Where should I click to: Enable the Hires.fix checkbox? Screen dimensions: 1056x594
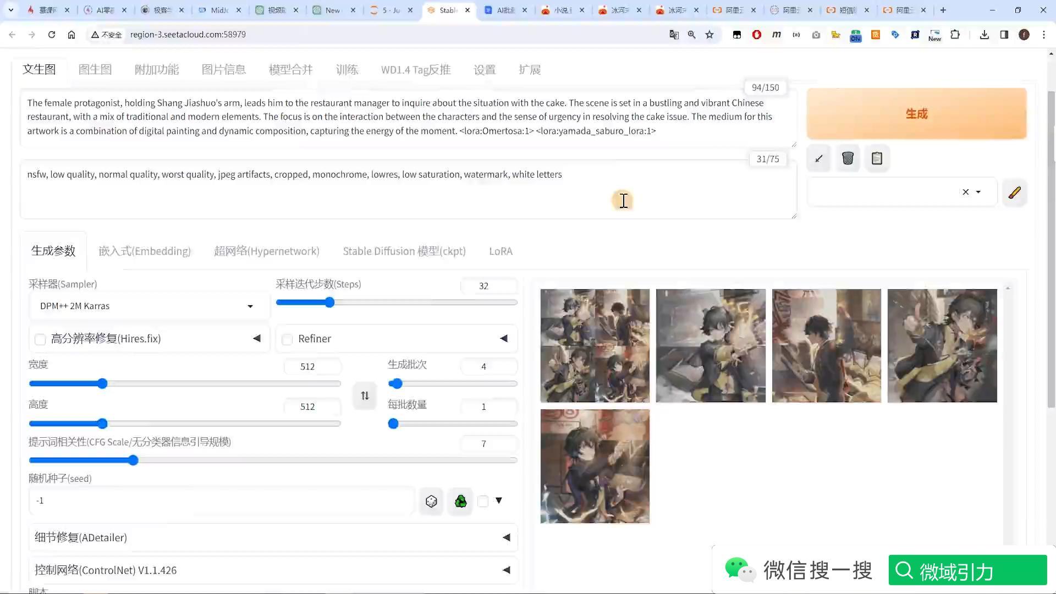pyautogui.click(x=40, y=339)
